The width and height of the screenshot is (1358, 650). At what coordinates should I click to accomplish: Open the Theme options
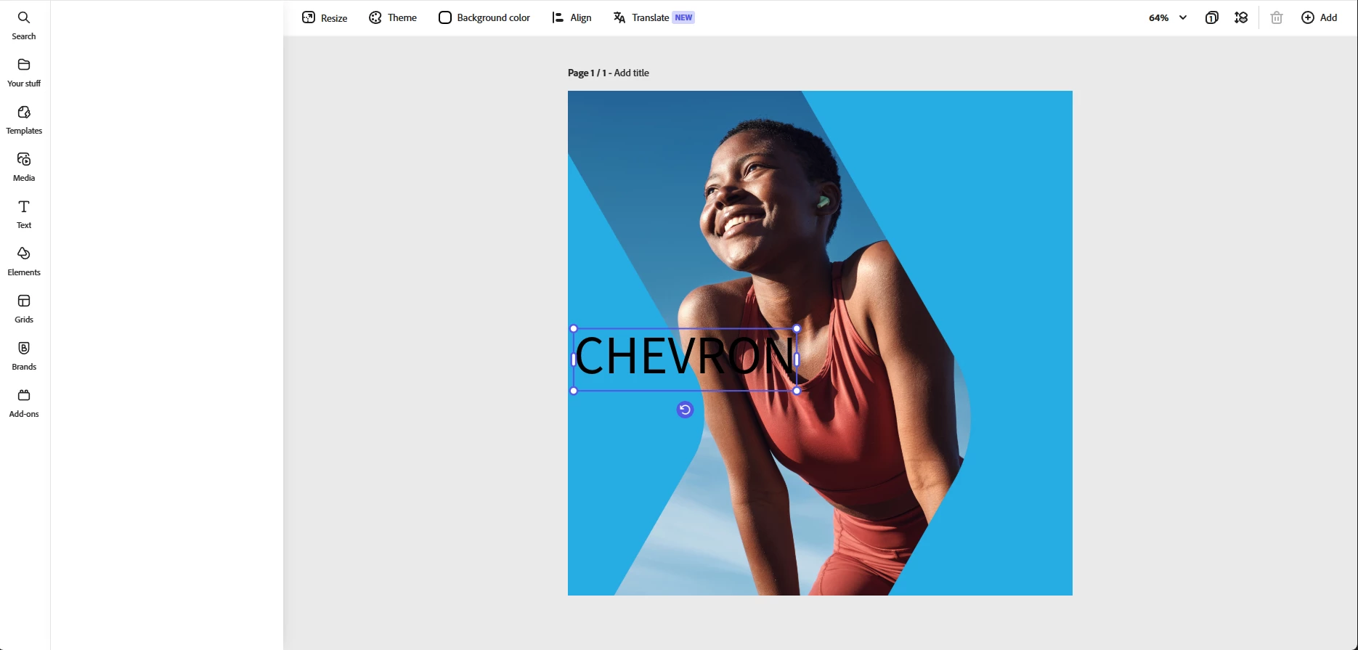coord(393,17)
